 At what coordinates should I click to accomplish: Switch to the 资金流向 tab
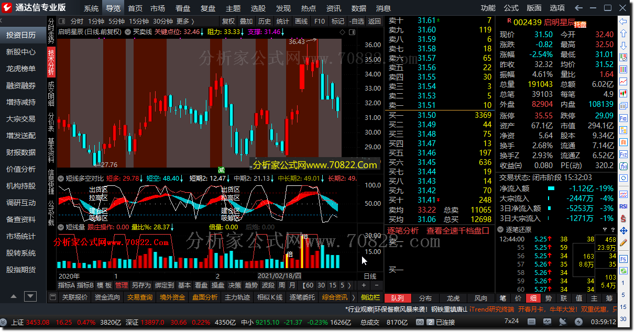pos(107,297)
